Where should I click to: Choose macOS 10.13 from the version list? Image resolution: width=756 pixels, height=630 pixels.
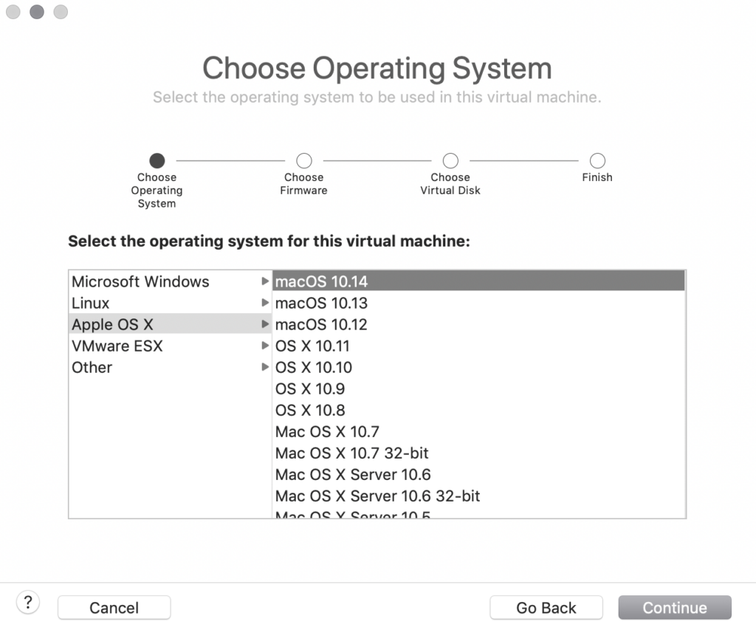(321, 303)
